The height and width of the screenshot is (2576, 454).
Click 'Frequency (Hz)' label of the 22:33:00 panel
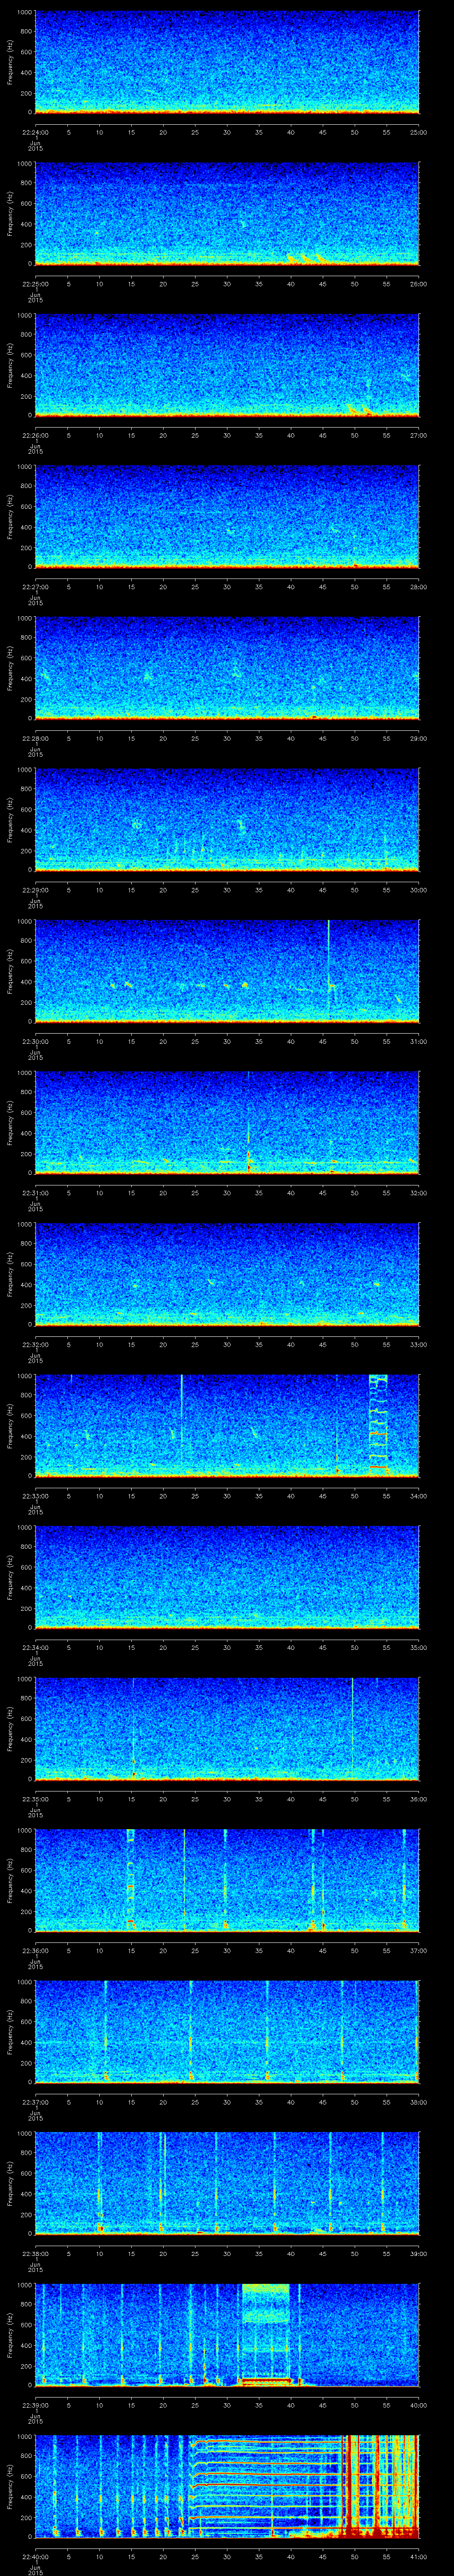[x=10, y=1426]
